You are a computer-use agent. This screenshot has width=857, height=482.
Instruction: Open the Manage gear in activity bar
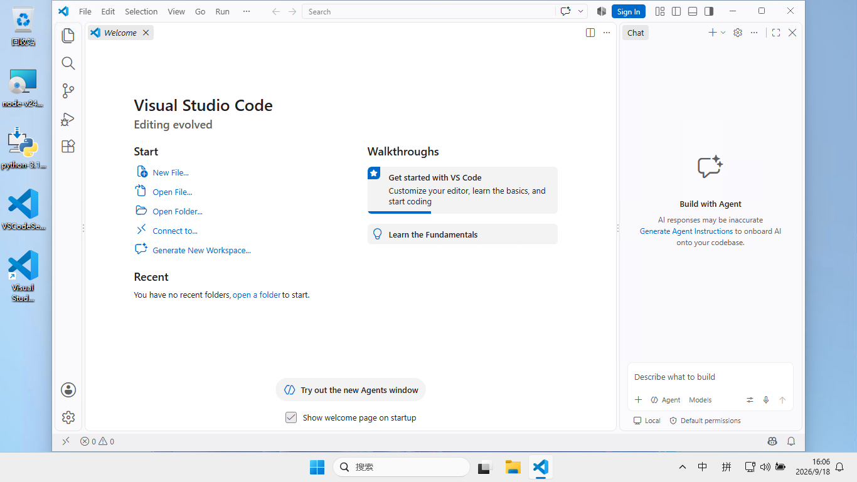pyautogui.click(x=68, y=417)
